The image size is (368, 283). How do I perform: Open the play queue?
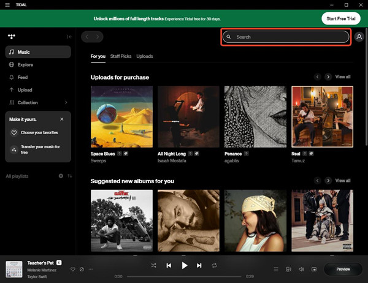pos(276,269)
